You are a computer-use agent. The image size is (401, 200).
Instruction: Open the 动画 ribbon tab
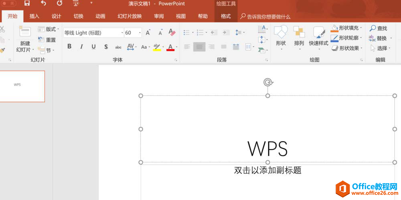(100, 16)
